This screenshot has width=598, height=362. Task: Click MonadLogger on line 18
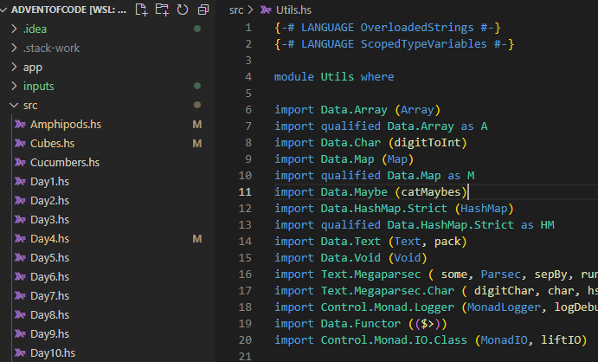point(504,307)
